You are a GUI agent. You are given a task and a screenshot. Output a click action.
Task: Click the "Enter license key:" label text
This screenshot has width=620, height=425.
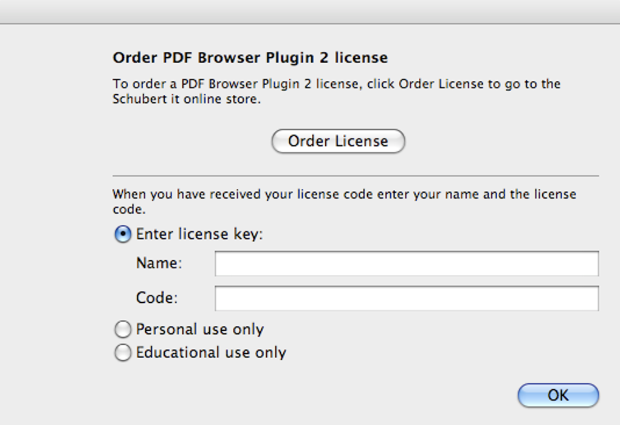199,234
